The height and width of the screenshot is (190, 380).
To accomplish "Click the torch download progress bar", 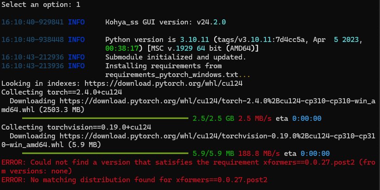I will pos(105,119).
